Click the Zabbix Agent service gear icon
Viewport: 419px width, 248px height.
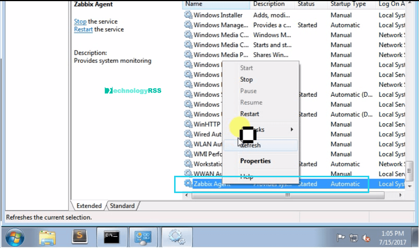coord(188,184)
